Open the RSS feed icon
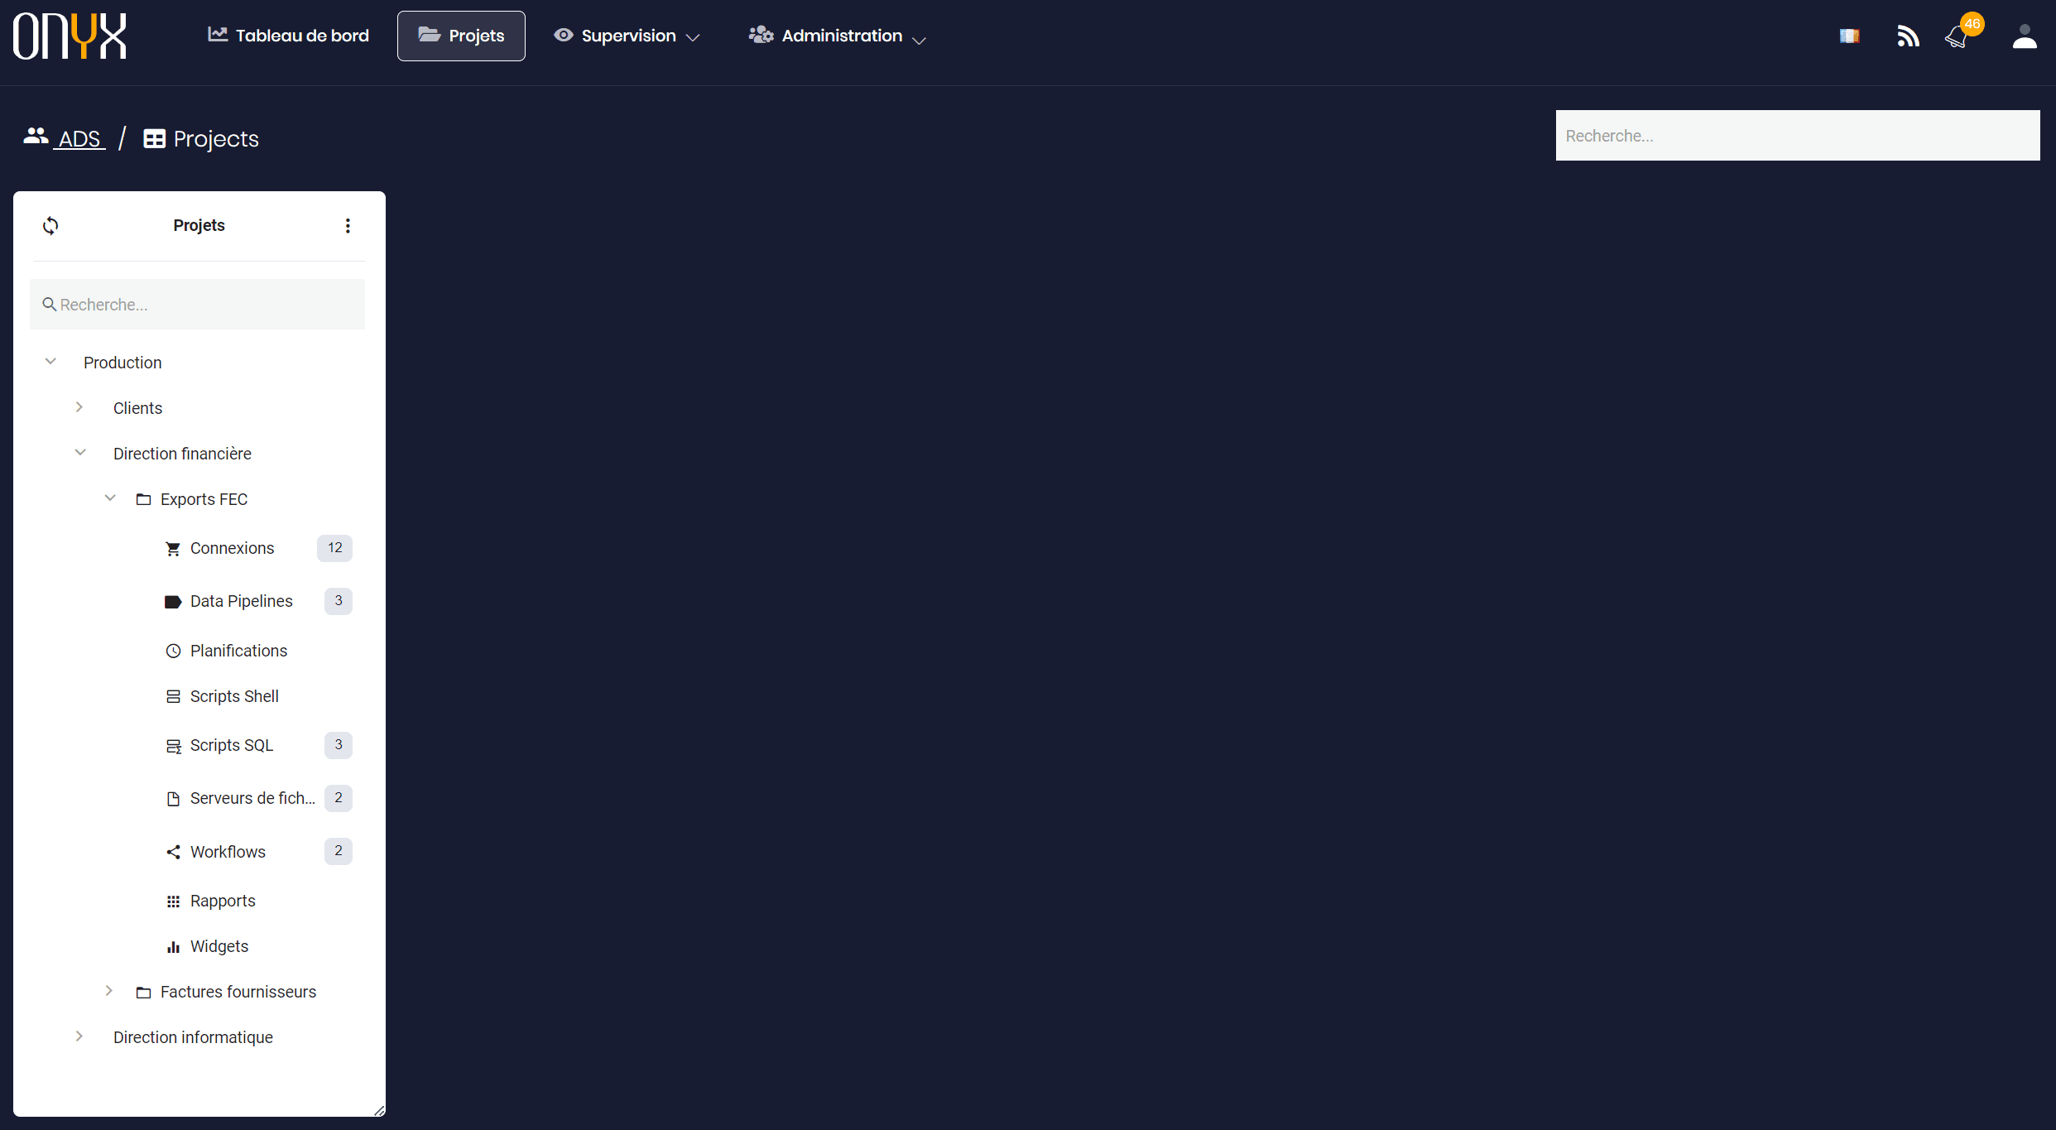The width and height of the screenshot is (2056, 1130). click(x=1908, y=36)
